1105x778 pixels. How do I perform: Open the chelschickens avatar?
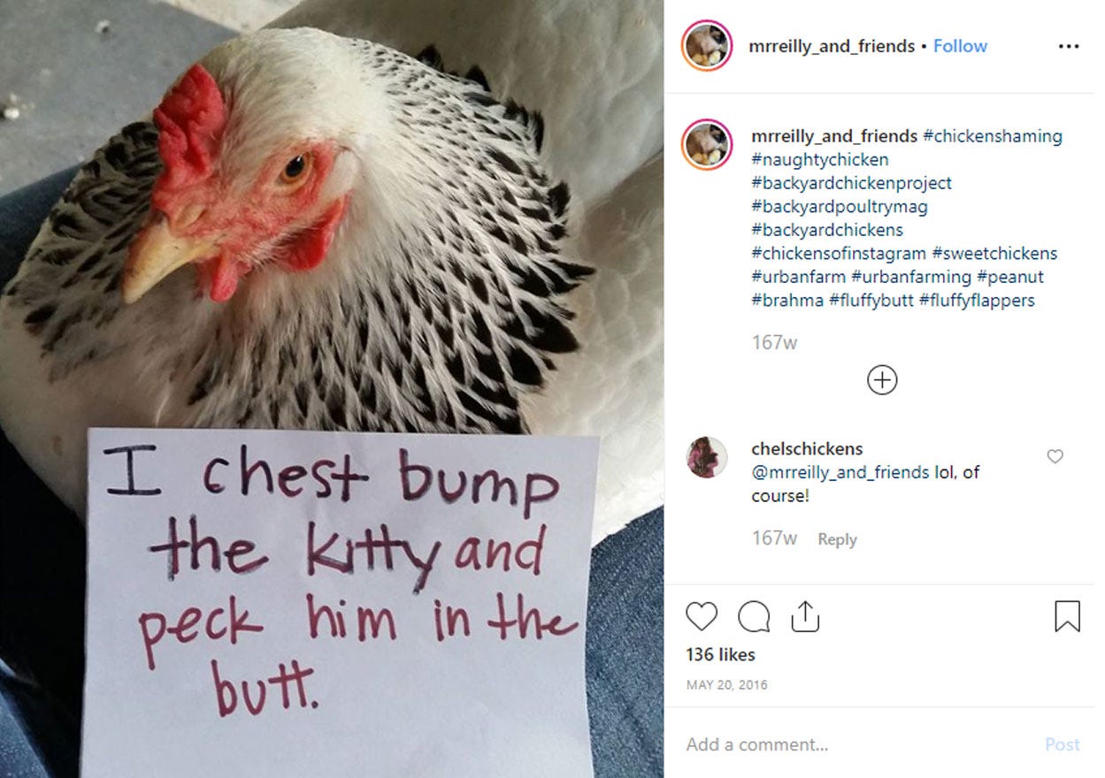coord(707,457)
